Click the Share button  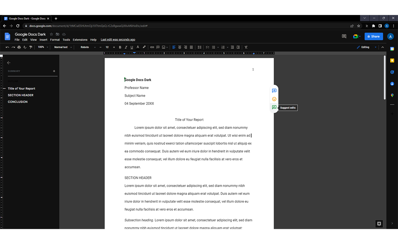[374, 36]
